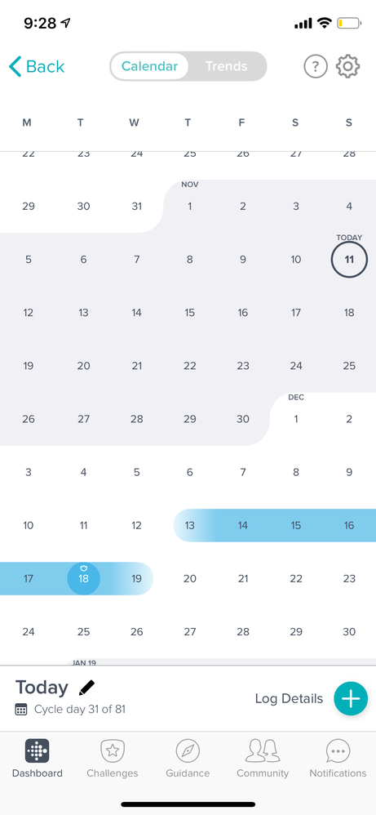Viewport: 376px width, 815px height.
Task: Select December 13 period start day
Action: 189,525
